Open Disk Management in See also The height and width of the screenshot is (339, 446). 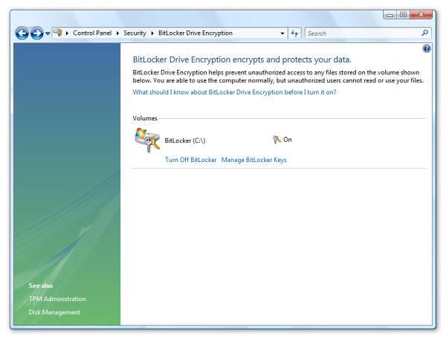54,312
